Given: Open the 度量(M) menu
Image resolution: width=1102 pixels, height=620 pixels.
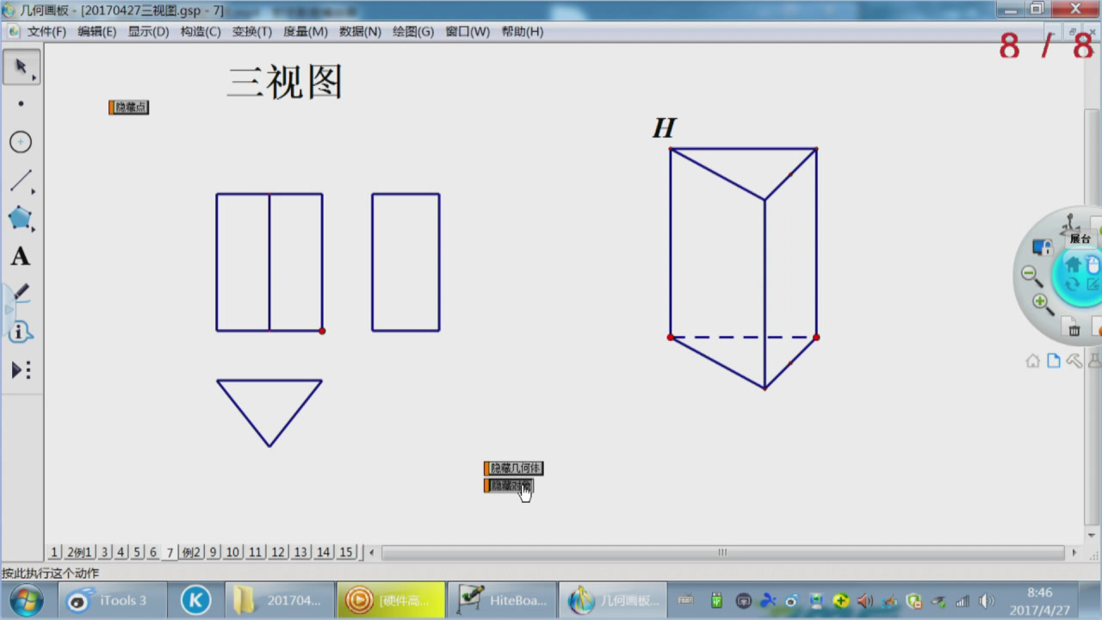Looking at the screenshot, I should (306, 31).
